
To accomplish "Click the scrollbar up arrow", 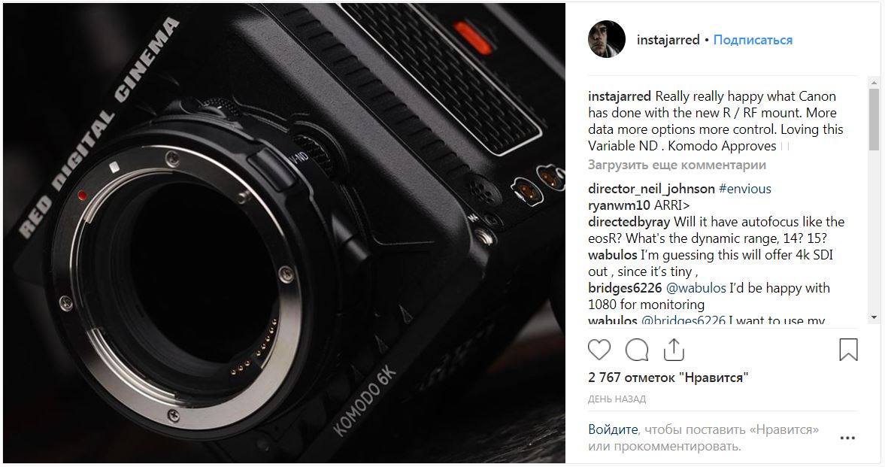I will coord(874,83).
